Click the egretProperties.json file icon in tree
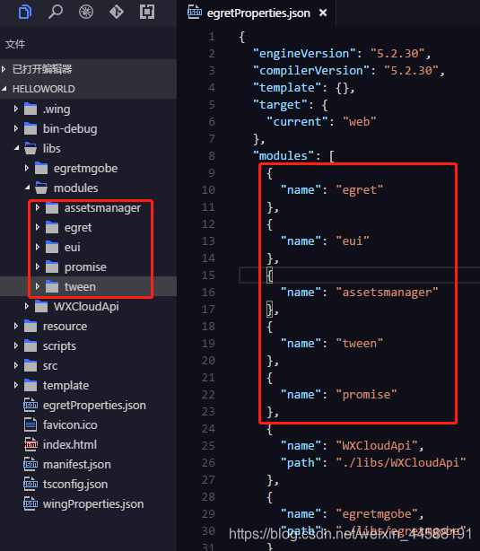 click(31, 405)
